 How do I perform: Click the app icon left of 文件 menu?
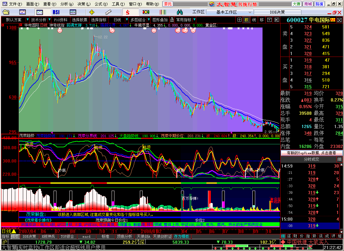[4, 4]
